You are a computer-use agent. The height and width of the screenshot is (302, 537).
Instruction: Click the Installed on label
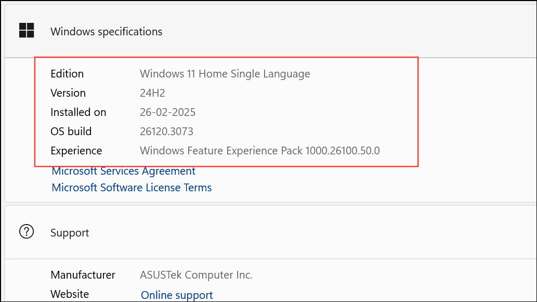pyautogui.click(x=78, y=112)
